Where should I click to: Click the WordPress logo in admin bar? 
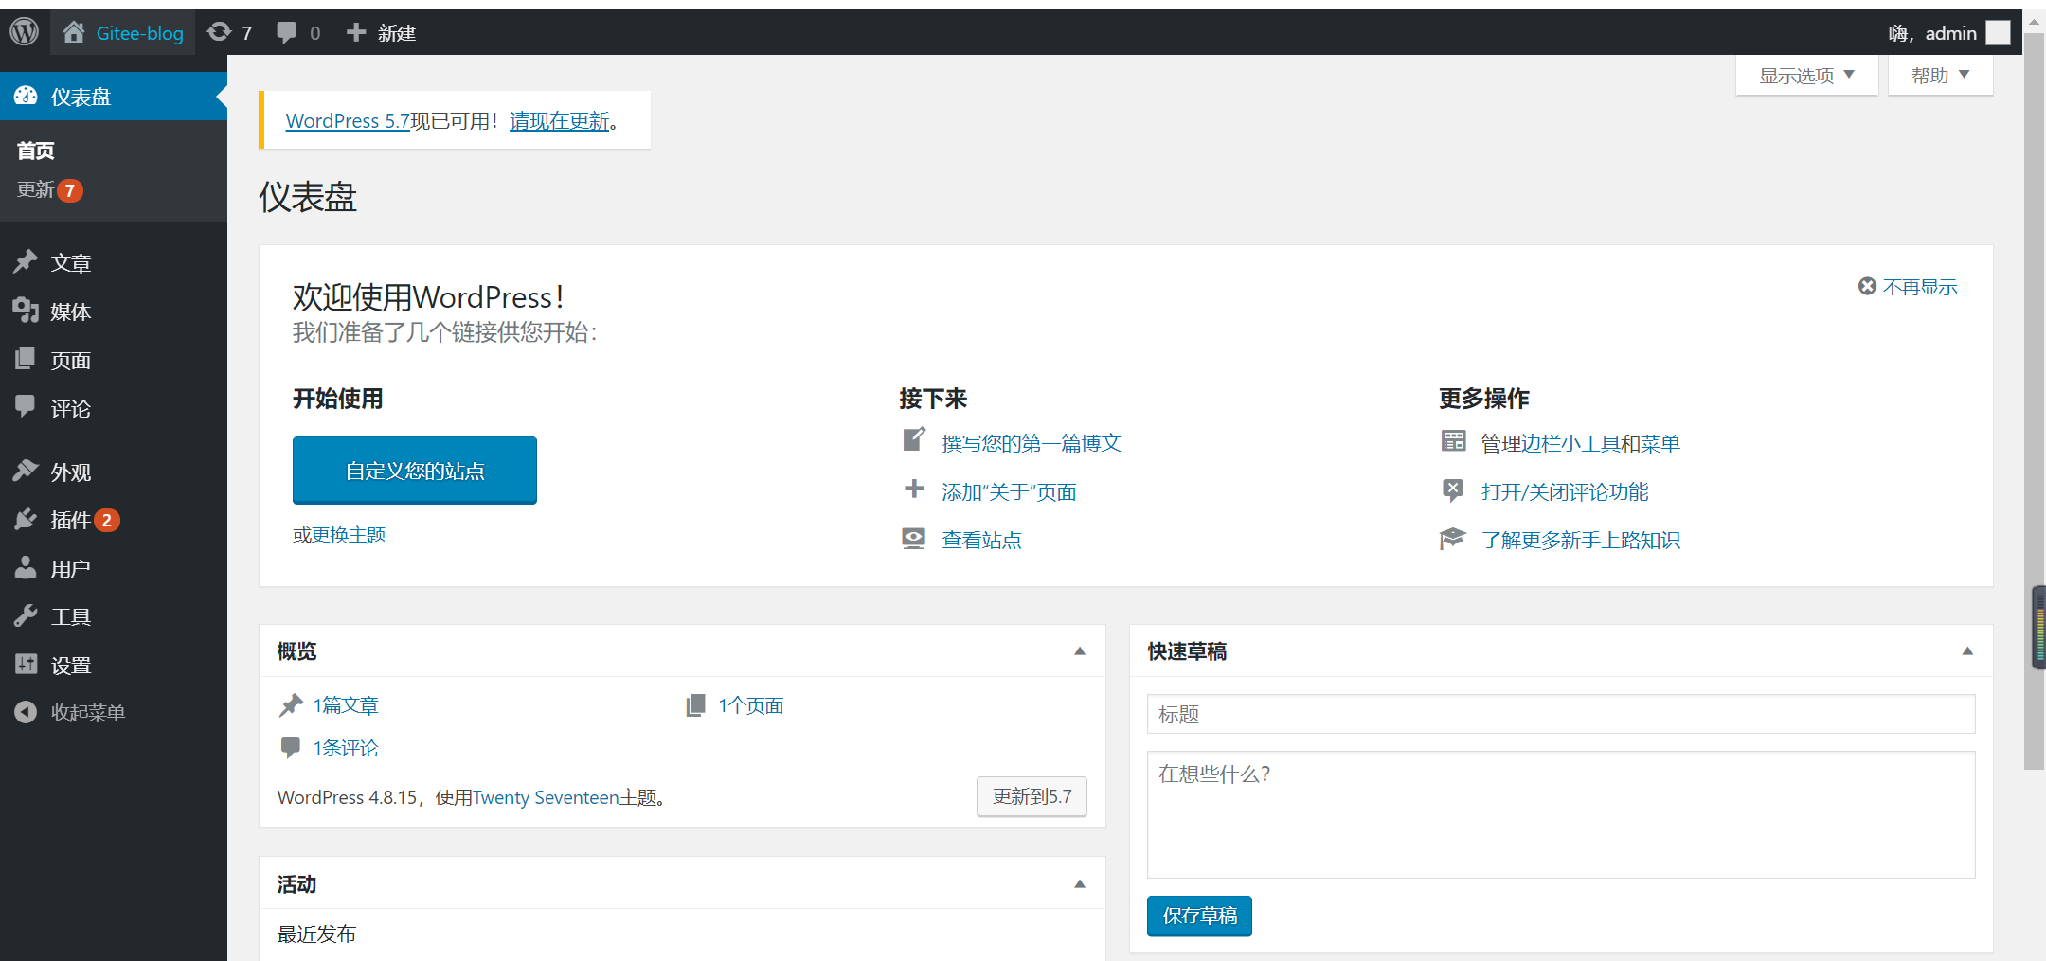(x=24, y=32)
